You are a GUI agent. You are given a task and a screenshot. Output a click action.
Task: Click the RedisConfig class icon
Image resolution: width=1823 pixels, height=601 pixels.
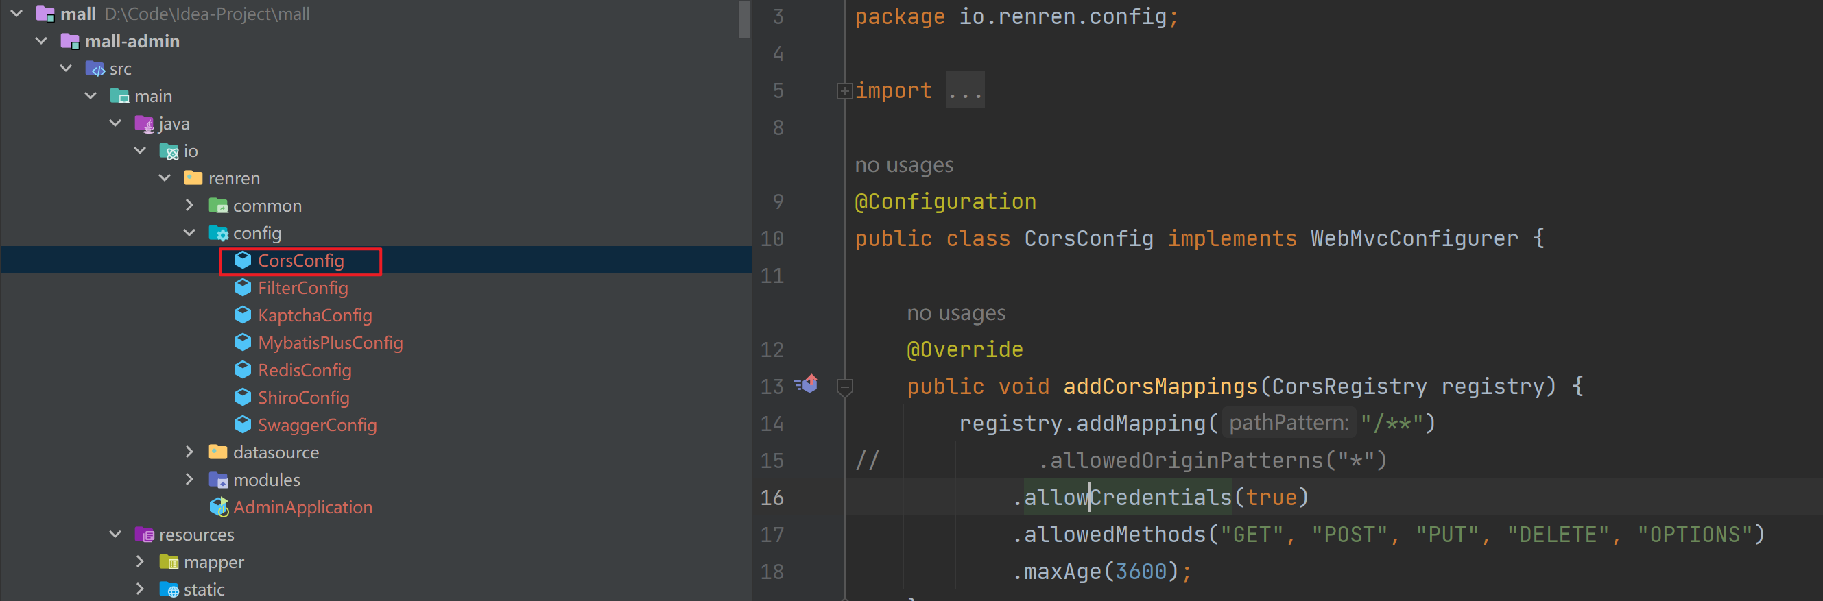point(243,370)
